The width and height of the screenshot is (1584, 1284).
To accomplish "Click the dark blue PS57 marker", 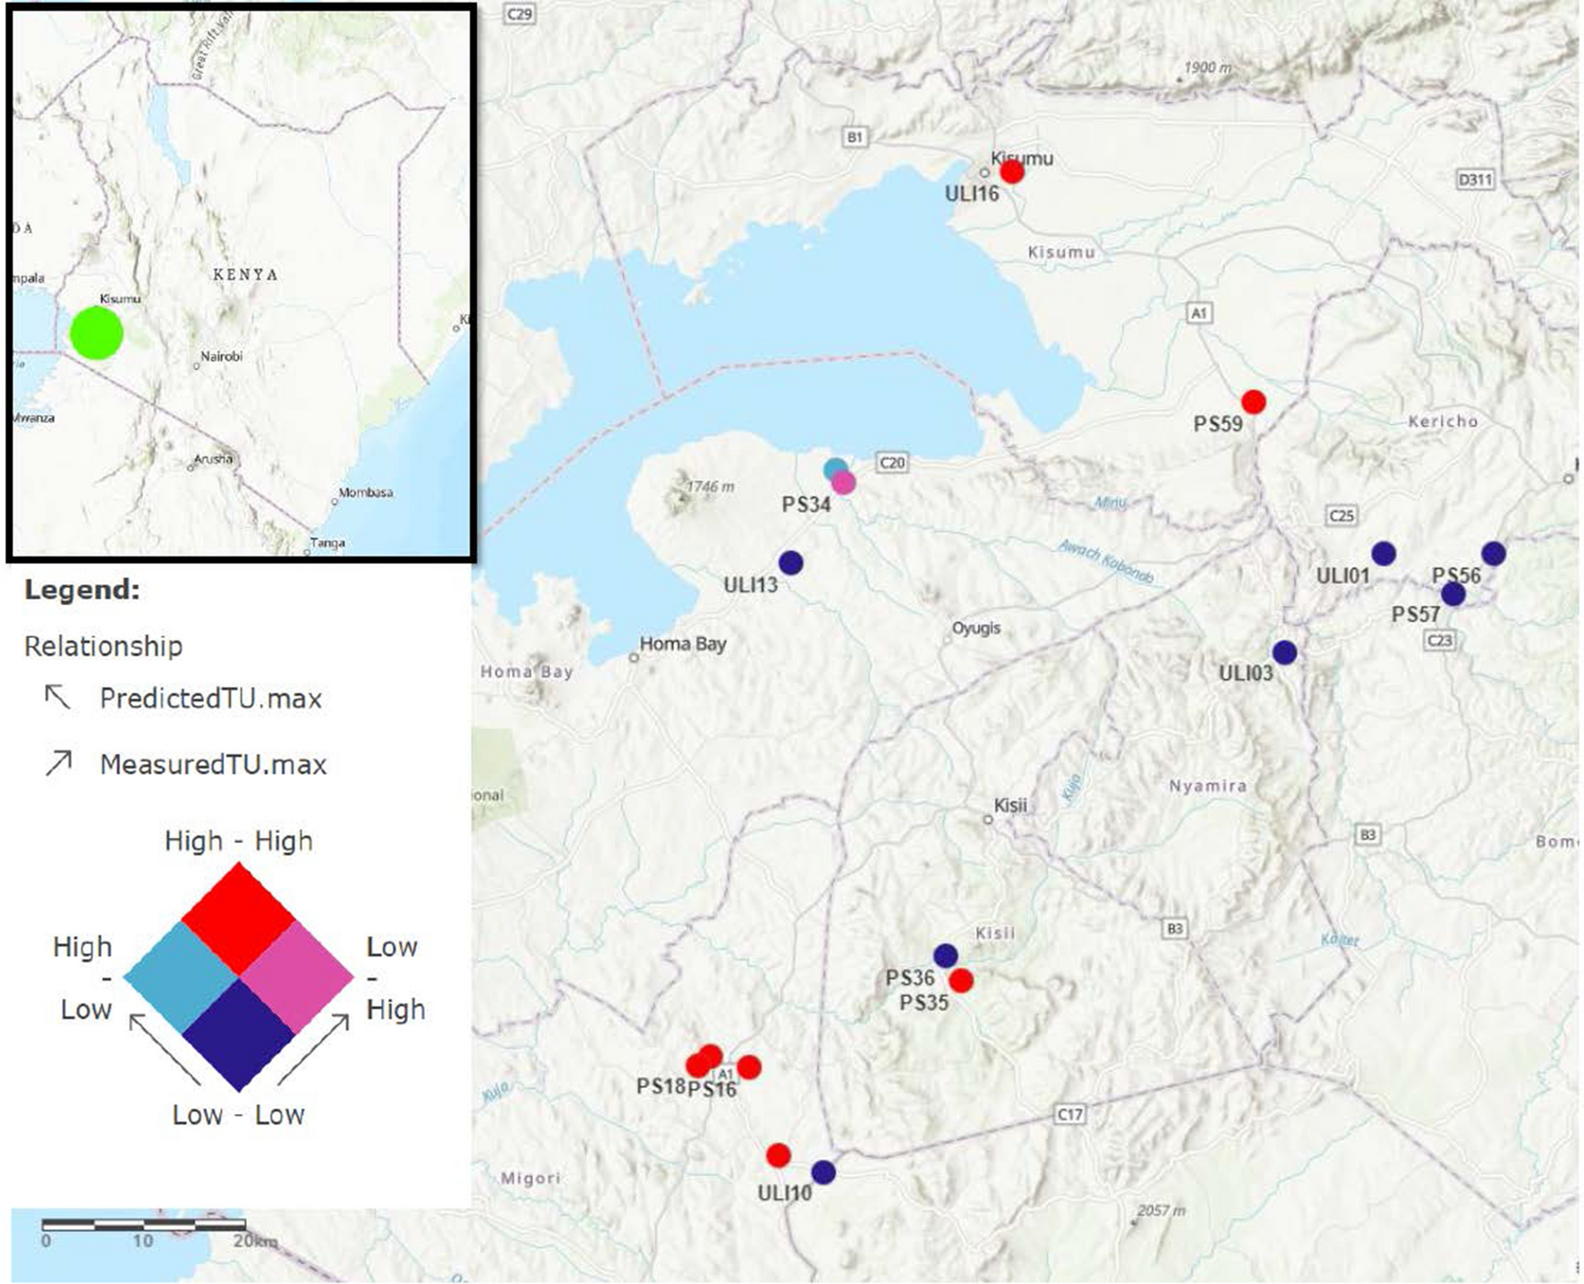I will click(1453, 593).
